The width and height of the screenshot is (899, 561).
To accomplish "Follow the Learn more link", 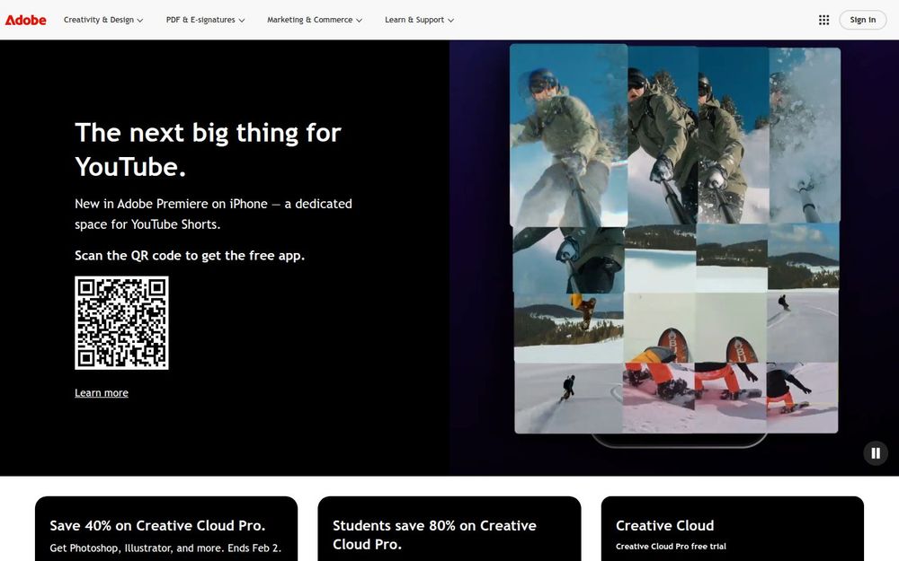I will click(102, 393).
